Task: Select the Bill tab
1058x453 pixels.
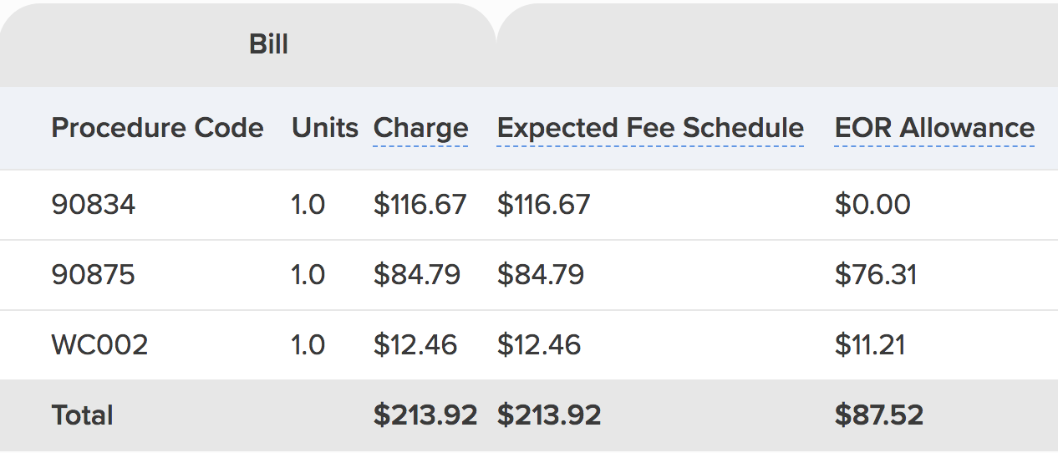Action: pos(268,44)
